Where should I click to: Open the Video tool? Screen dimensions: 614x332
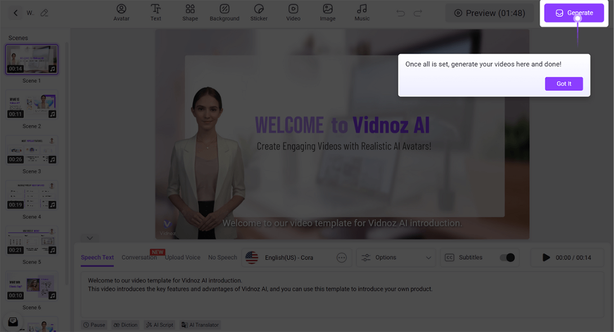click(293, 13)
